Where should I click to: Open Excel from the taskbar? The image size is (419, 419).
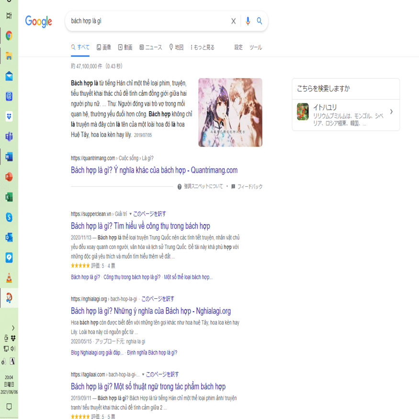coord(9,197)
